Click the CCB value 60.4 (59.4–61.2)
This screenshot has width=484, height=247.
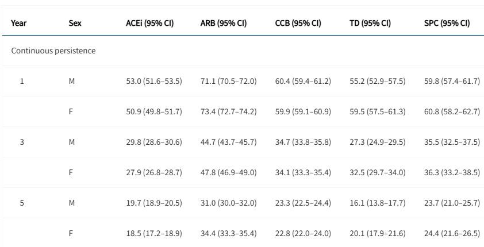pos(303,81)
